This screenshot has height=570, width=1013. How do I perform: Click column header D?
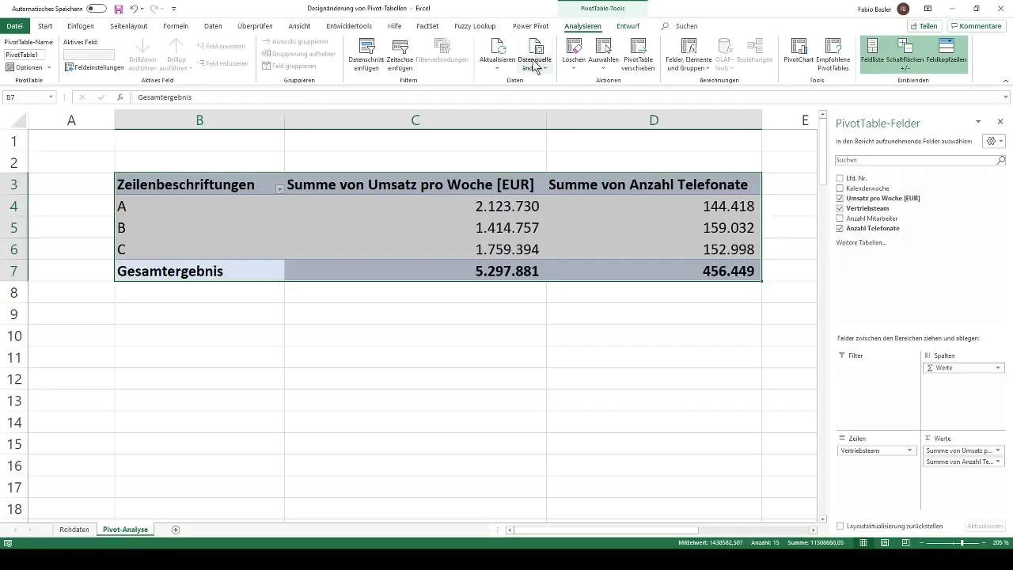pyautogui.click(x=654, y=120)
